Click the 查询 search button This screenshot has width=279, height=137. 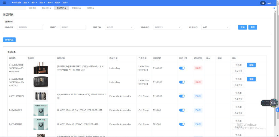point(242,27)
